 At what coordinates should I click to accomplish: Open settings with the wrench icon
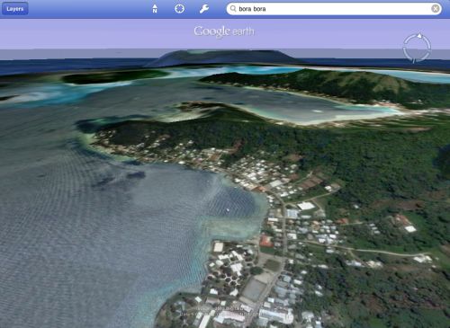click(x=204, y=9)
